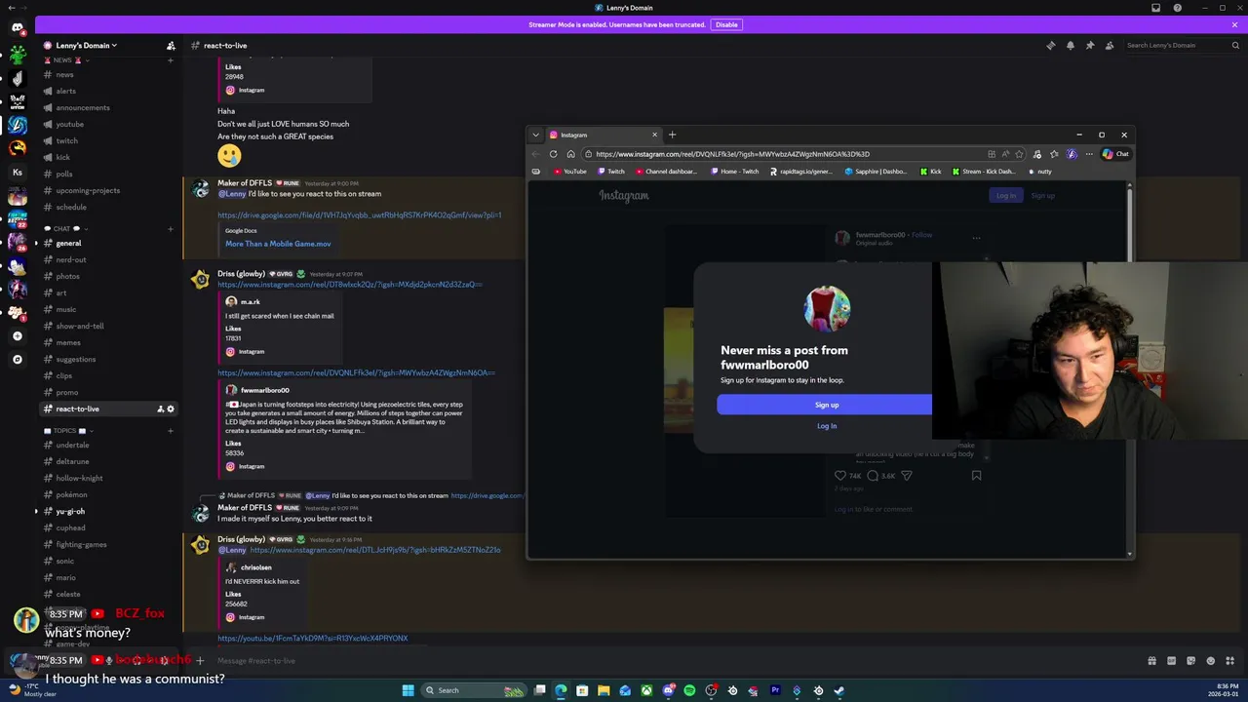Go to browser home page icon
The width and height of the screenshot is (1248, 702).
[570, 154]
